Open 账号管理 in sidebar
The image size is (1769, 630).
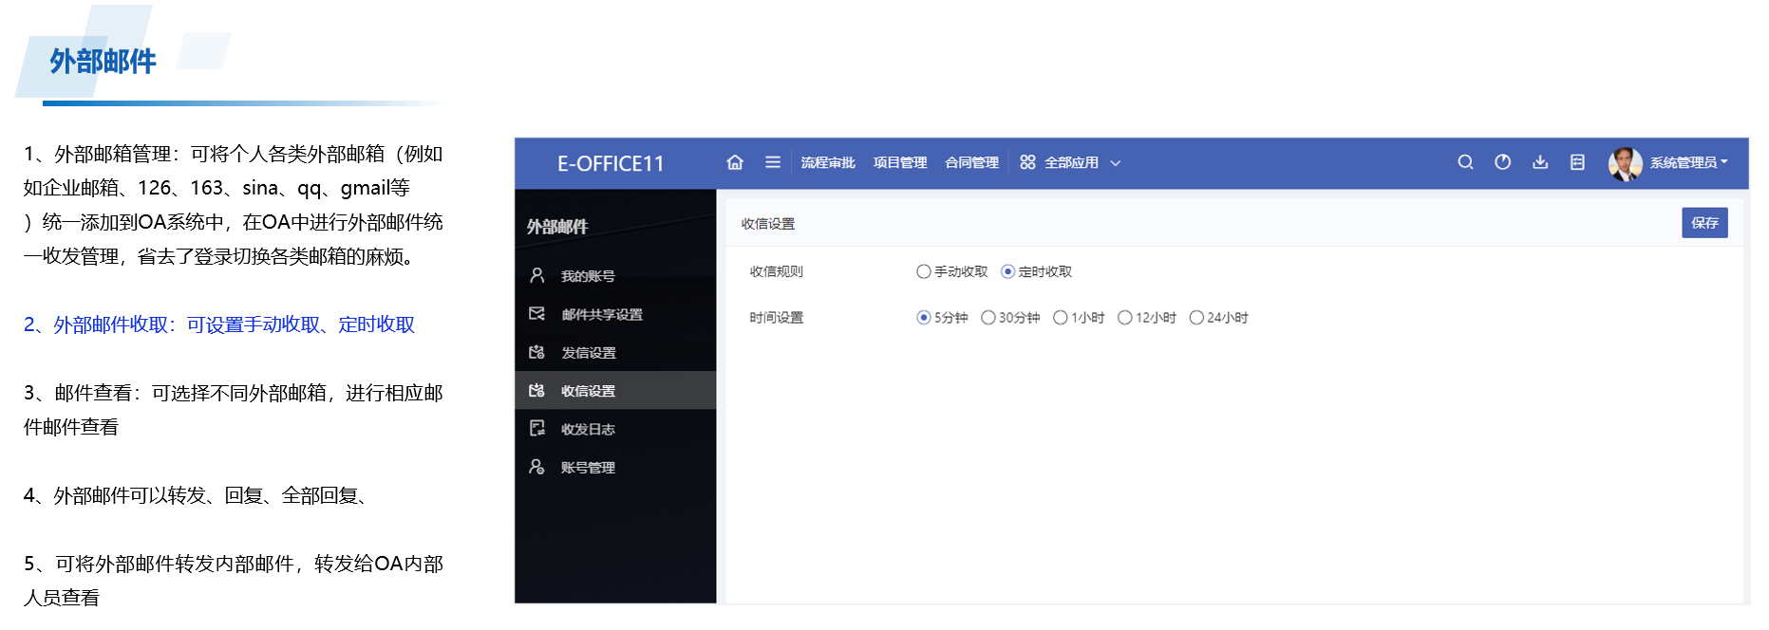pyautogui.click(x=615, y=467)
